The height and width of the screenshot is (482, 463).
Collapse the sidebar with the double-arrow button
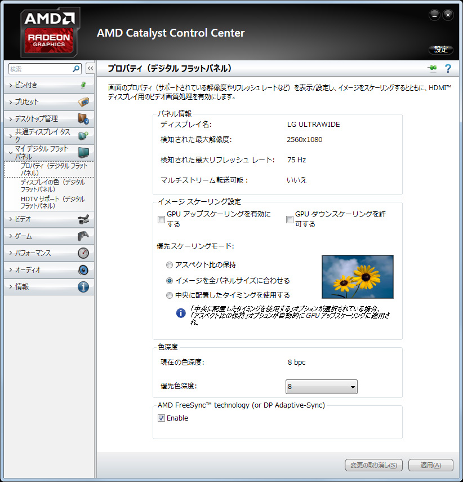coord(90,68)
